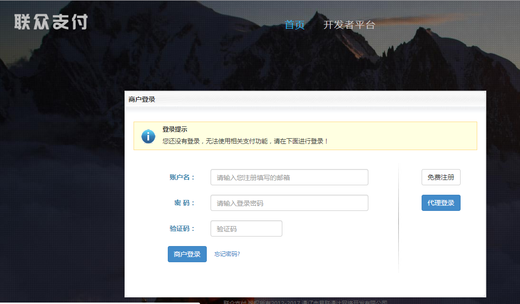Click into the 验证码 input box

point(246,228)
